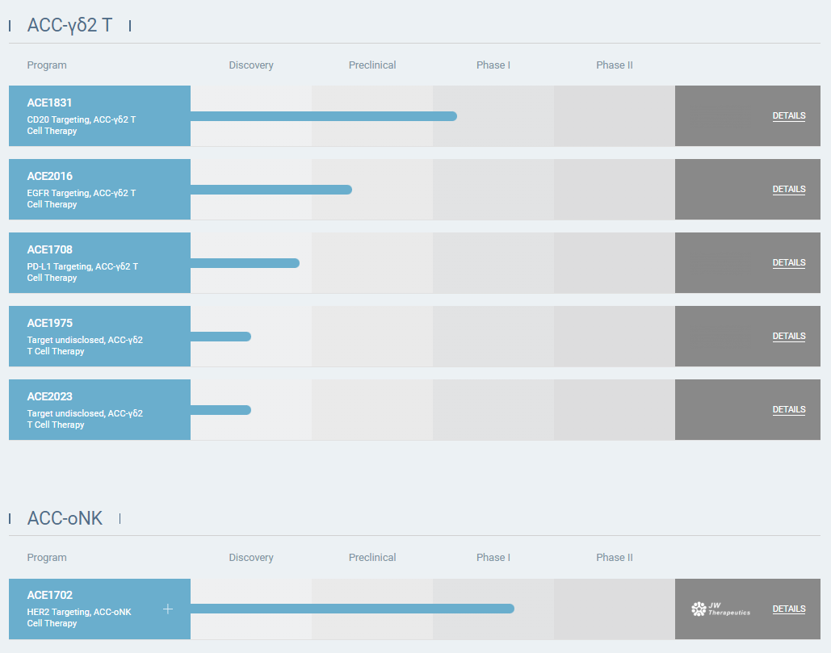Open DETAILS for ACE1831
831x653 pixels.
[788, 116]
